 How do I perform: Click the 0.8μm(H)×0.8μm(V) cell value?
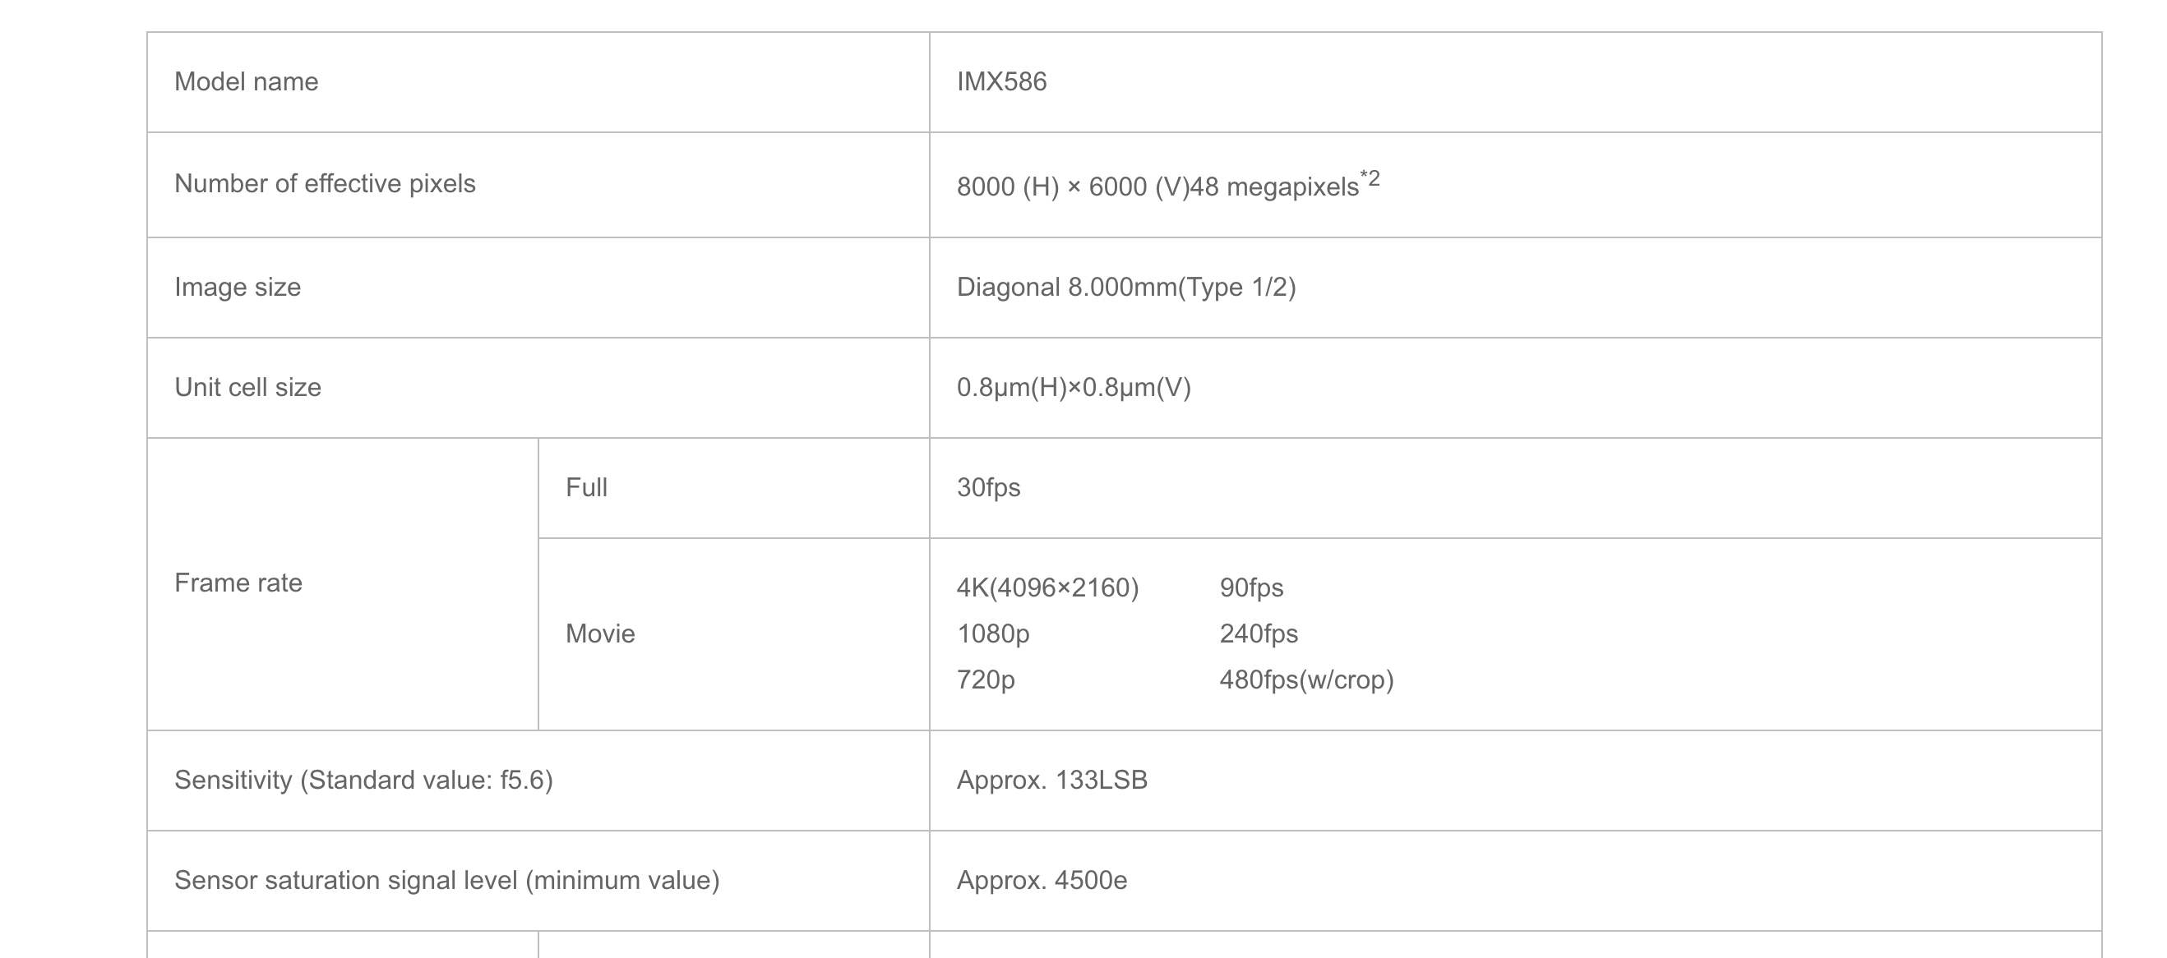pyautogui.click(x=1074, y=387)
